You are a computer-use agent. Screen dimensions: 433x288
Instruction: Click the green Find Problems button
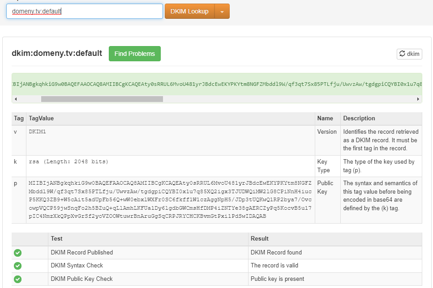[135, 54]
